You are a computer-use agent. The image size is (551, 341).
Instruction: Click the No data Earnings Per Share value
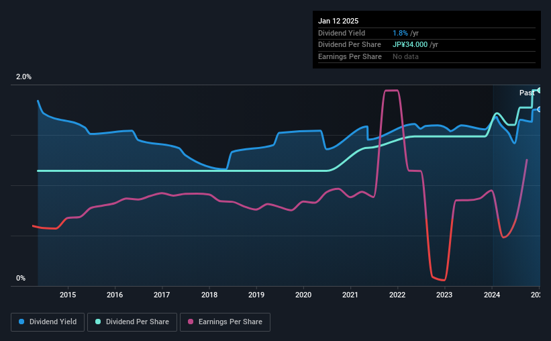coord(405,56)
